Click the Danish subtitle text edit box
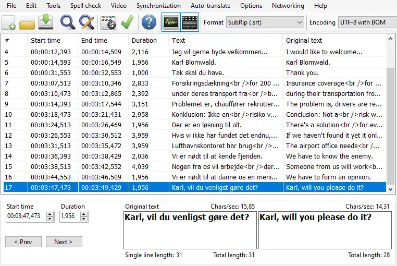Viewport: 397px width, 266px height. [x=190, y=230]
